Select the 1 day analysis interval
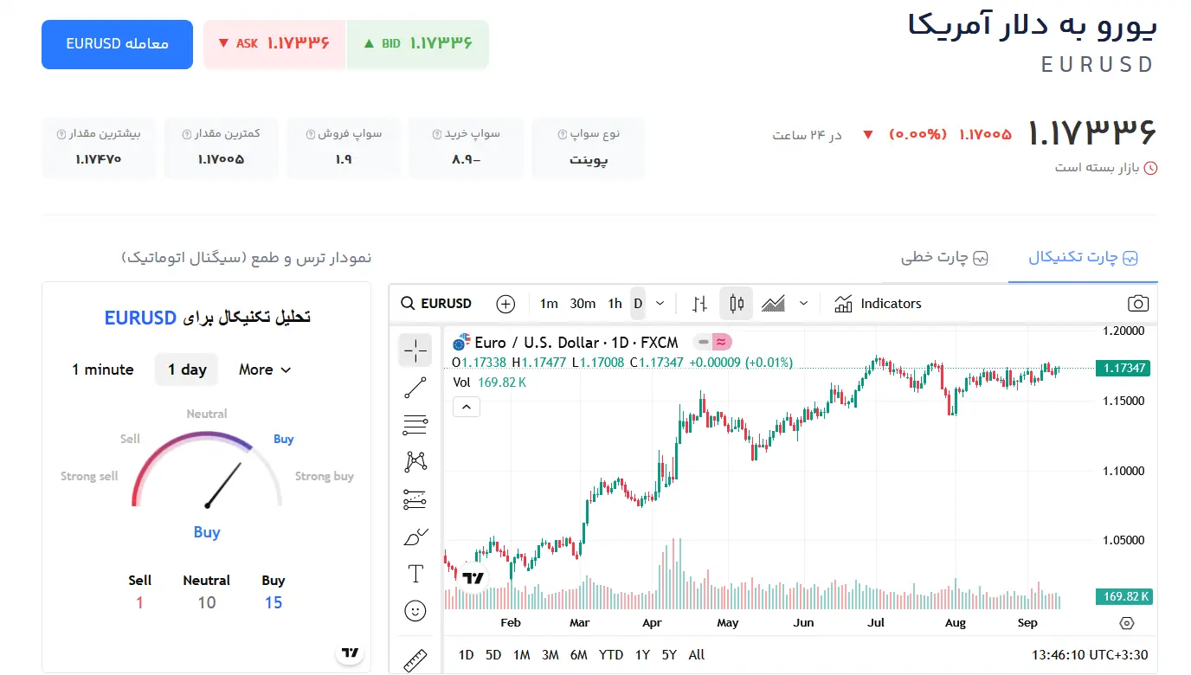The image size is (1191, 675). (x=187, y=370)
